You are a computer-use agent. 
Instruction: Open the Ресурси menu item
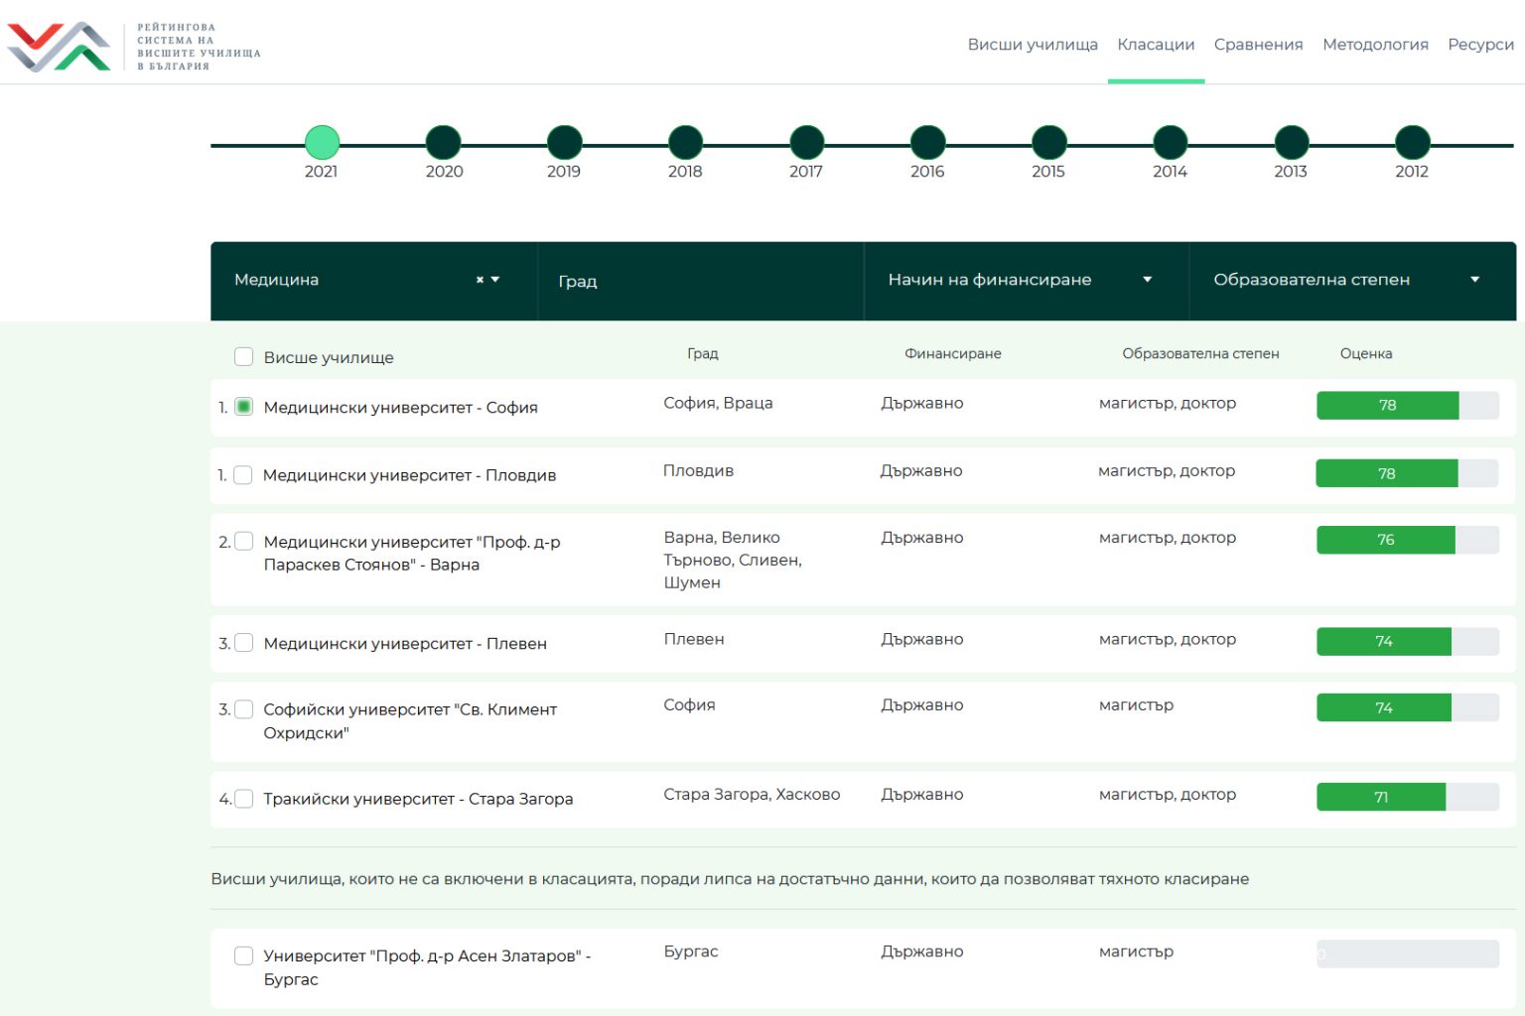(1480, 45)
